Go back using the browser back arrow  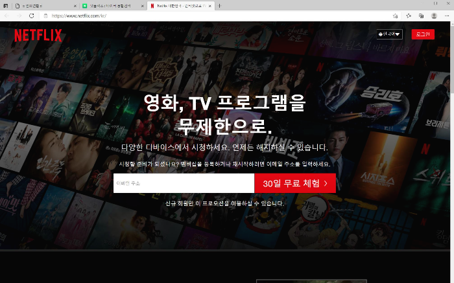click(x=7, y=16)
